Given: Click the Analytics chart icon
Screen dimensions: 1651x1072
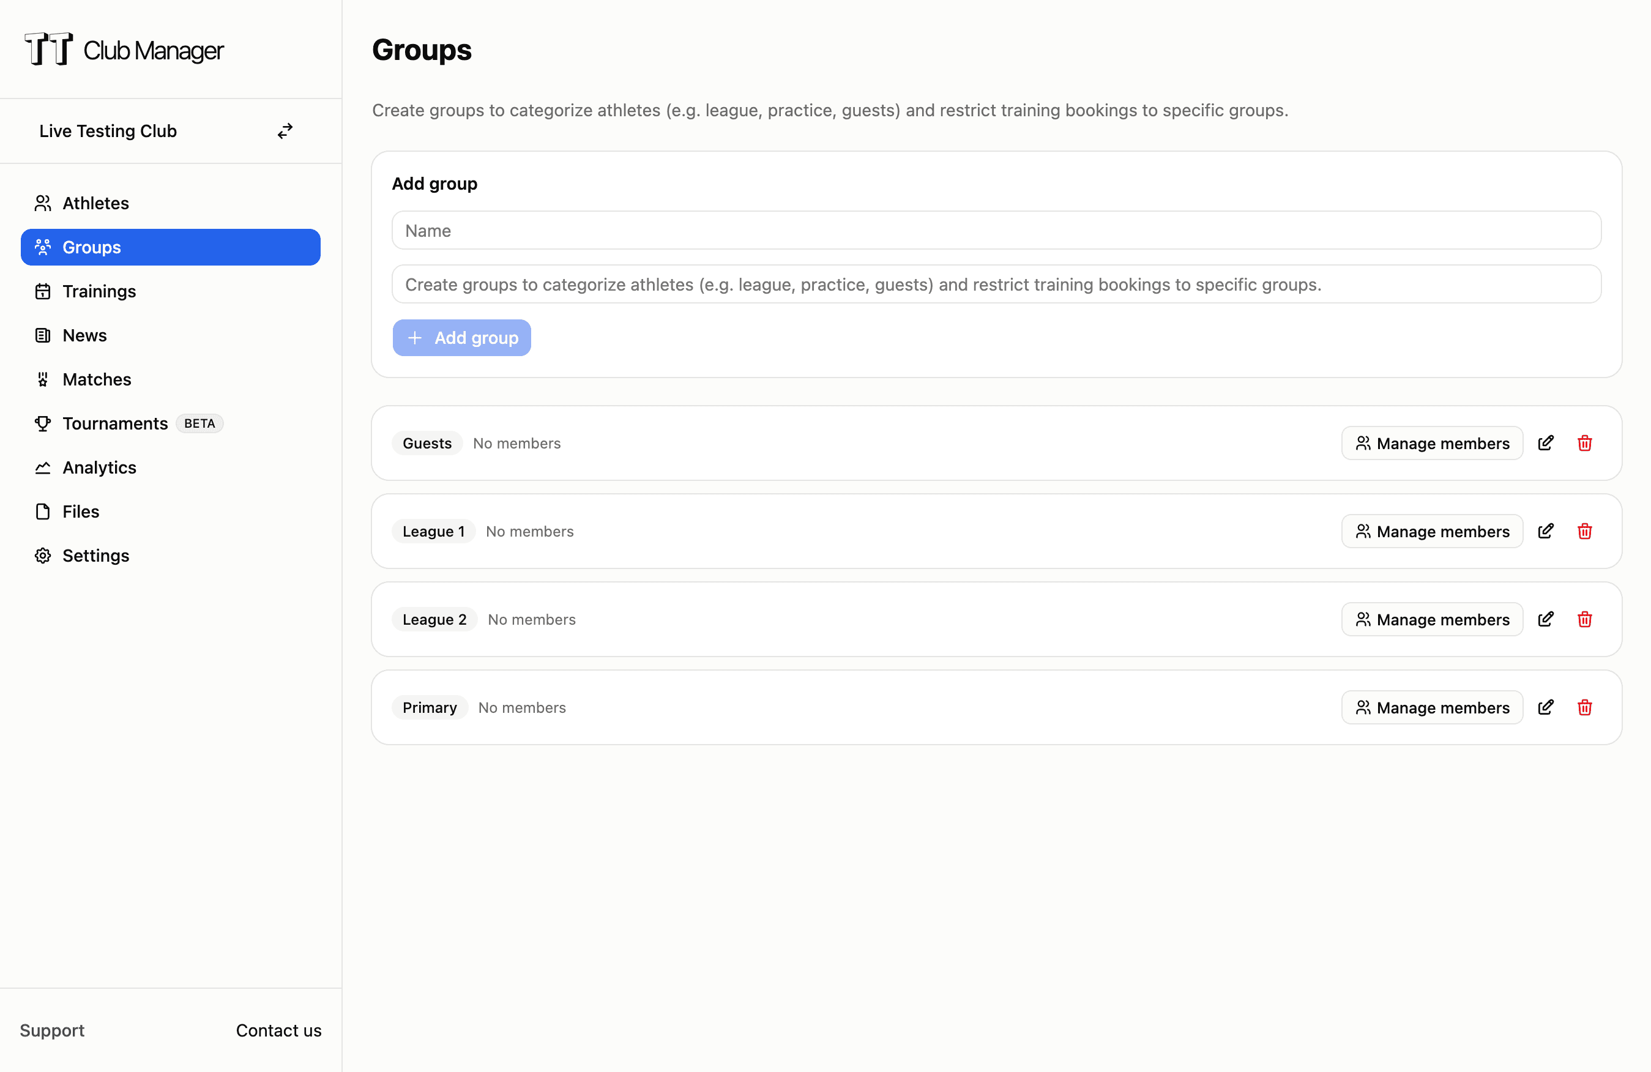Looking at the screenshot, I should pyautogui.click(x=43, y=467).
